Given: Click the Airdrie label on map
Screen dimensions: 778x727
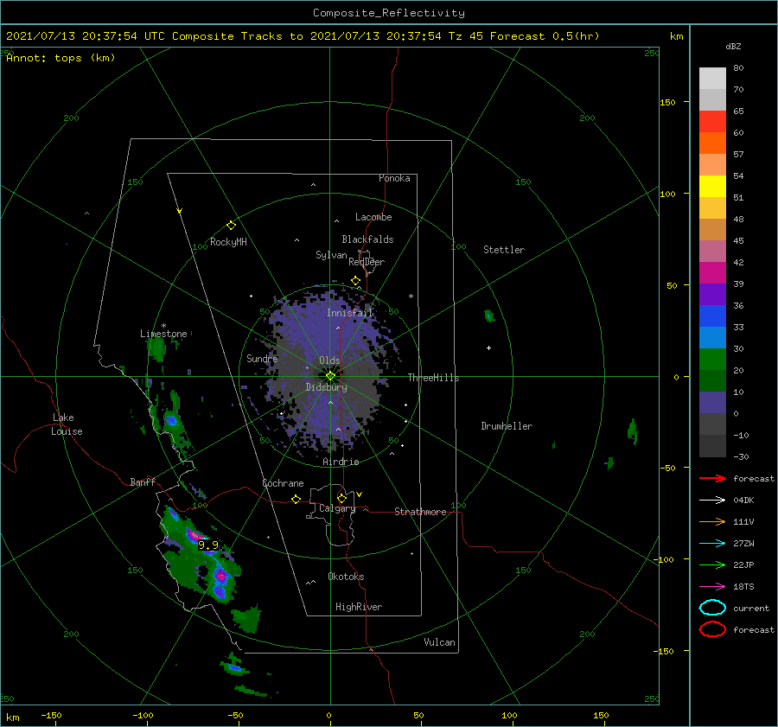Looking at the screenshot, I should [341, 462].
